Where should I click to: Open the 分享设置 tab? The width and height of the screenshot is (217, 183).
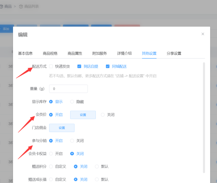point(174,53)
